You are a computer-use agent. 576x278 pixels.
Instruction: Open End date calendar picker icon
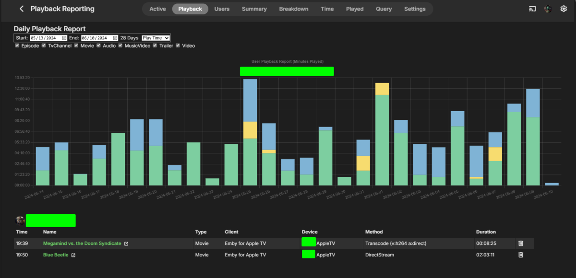pos(115,38)
